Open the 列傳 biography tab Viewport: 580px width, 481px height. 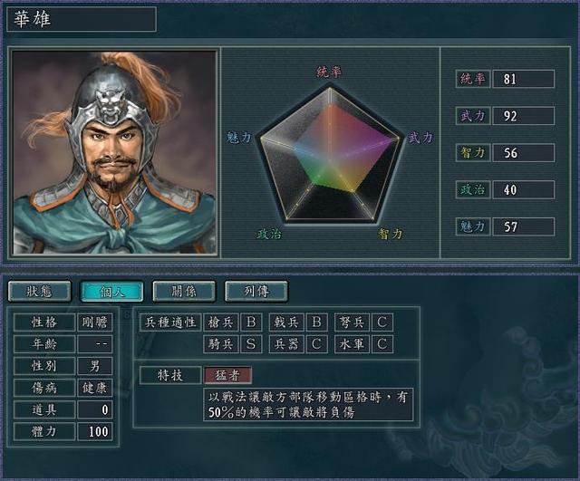pos(256,292)
